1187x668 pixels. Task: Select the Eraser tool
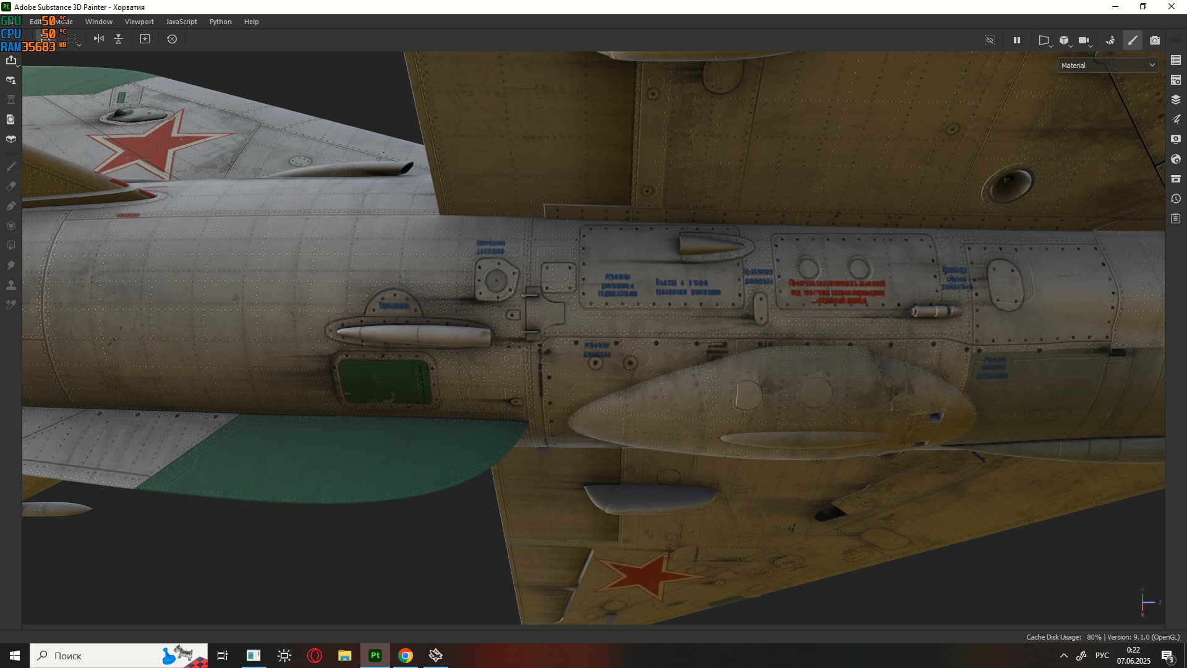pos(11,186)
